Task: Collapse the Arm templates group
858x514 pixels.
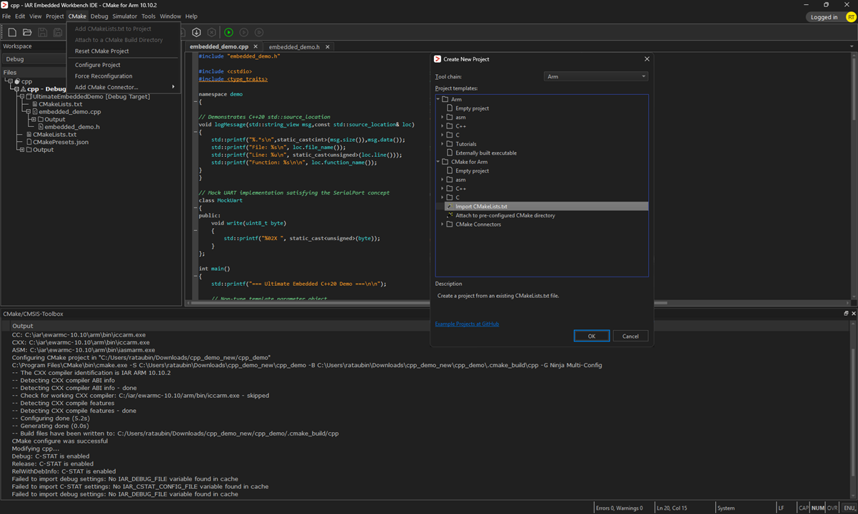Action: [x=438, y=99]
